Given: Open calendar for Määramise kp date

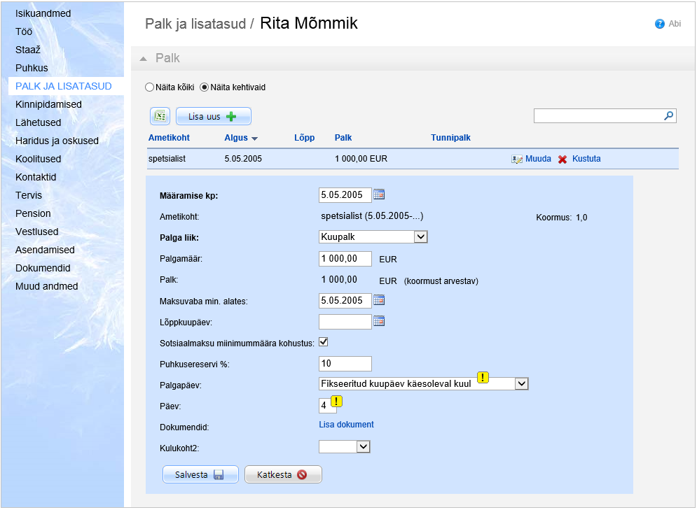Looking at the screenshot, I should click(379, 194).
